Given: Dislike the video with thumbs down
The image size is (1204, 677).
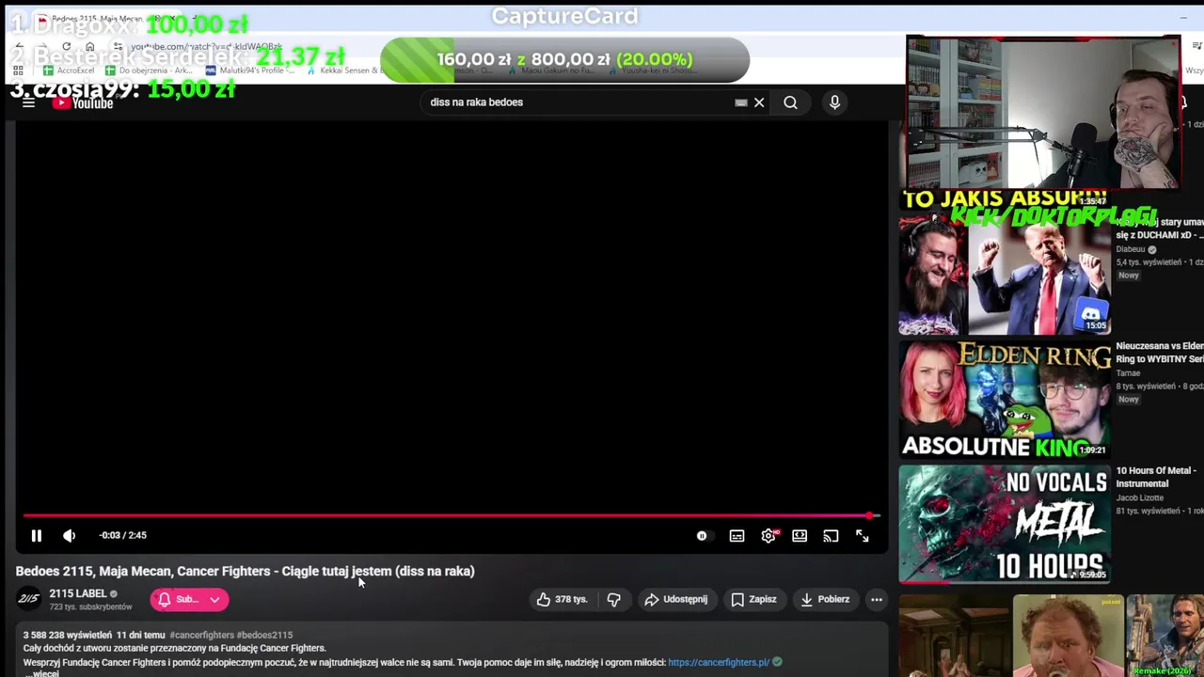Looking at the screenshot, I should click(614, 599).
